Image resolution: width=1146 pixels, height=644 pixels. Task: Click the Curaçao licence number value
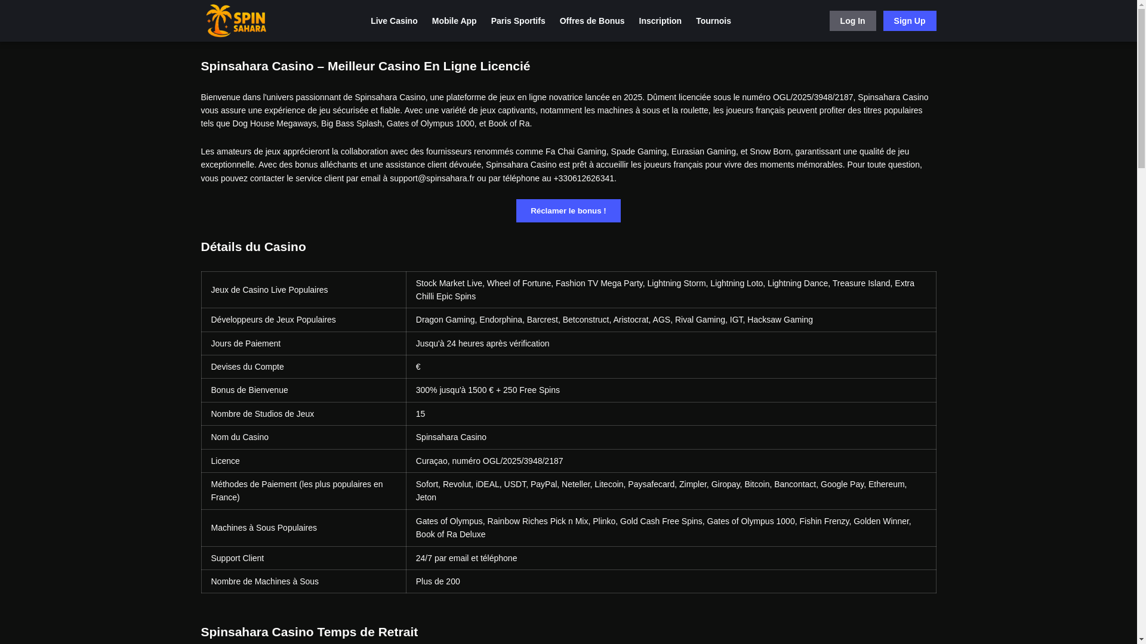point(671,461)
